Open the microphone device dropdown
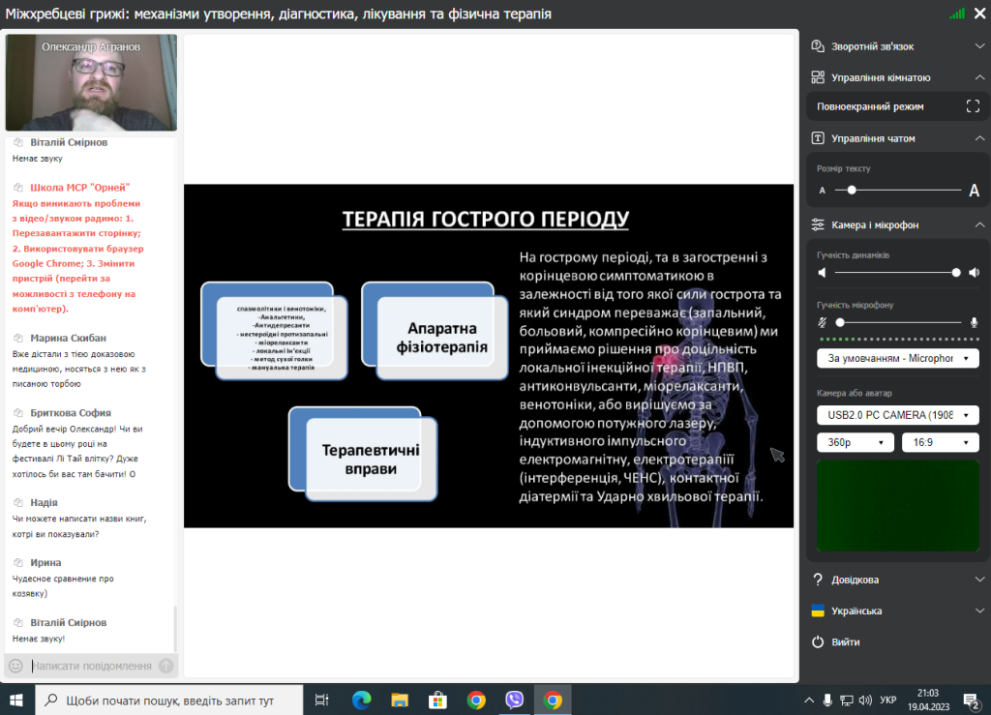This screenshot has height=715, width=991. tap(897, 358)
